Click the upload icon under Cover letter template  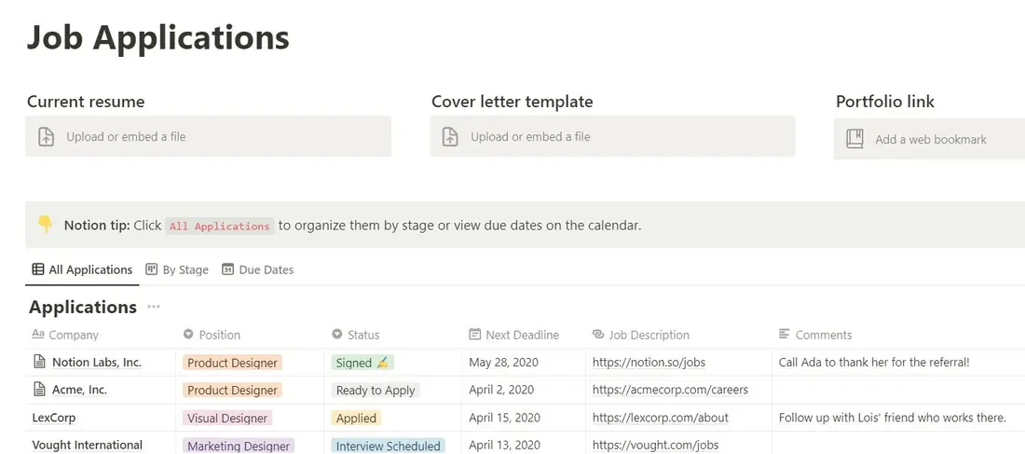point(450,137)
